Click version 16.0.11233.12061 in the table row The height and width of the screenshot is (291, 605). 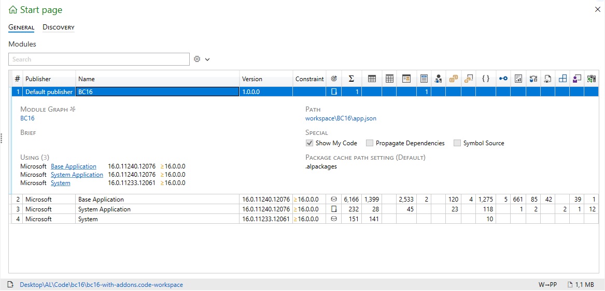pos(266,219)
